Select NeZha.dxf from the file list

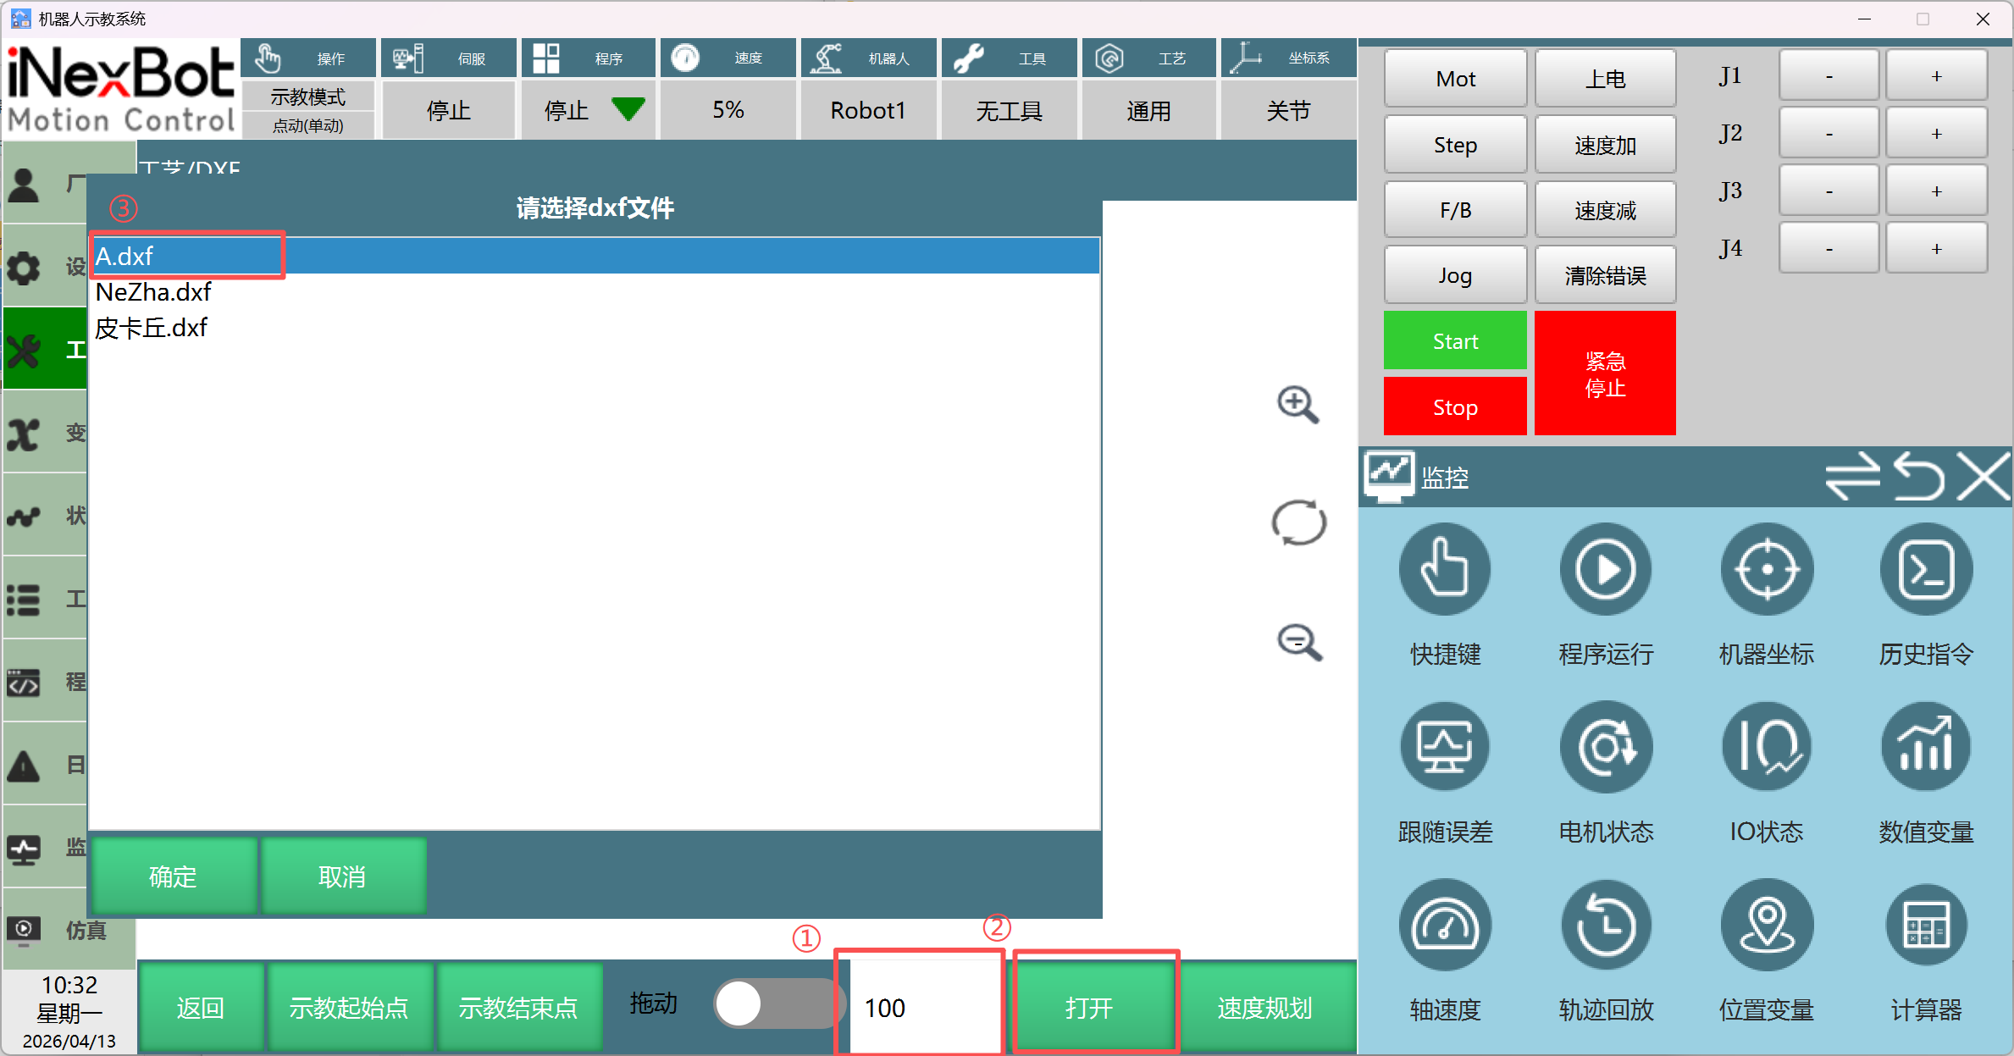[153, 292]
